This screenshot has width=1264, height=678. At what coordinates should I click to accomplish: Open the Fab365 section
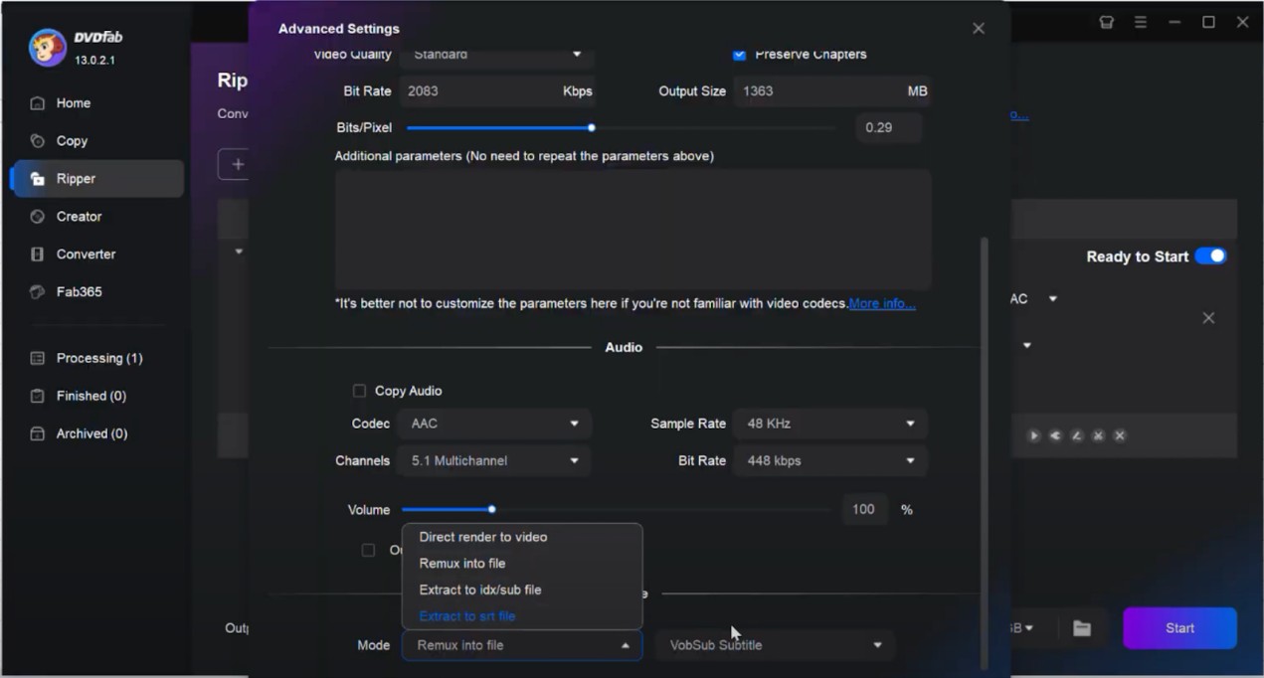[79, 292]
